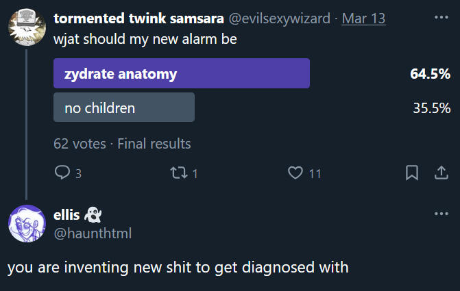Open ellis's purple avatar
The image size is (460, 291).
tap(26, 223)
